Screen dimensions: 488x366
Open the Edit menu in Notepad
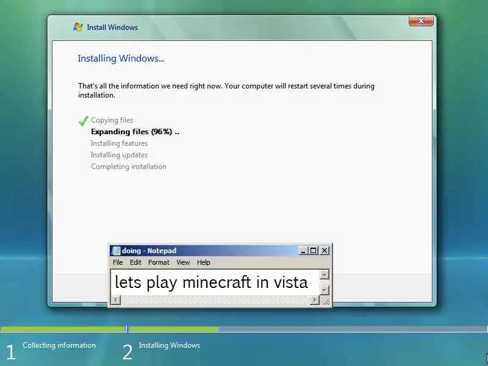pos(135,262)
